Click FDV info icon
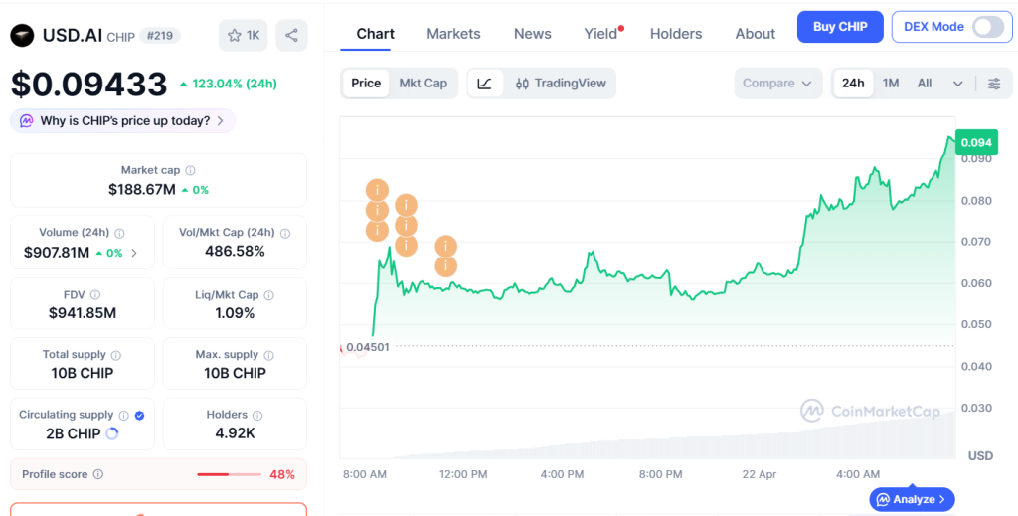Screen dimensions: 1018x516 click(95, 294)
